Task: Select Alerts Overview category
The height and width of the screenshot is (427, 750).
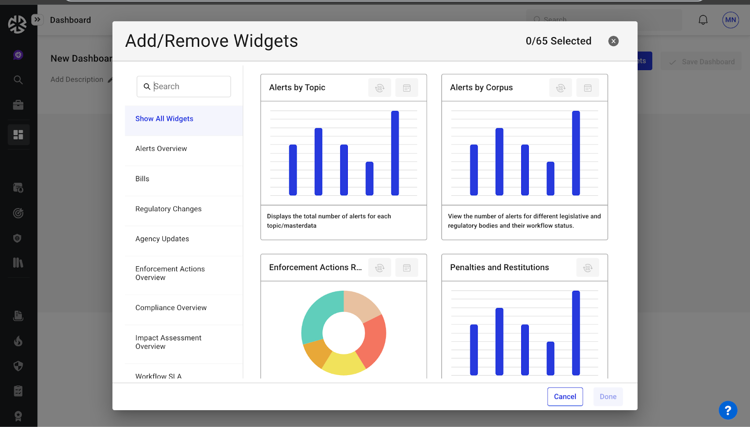Action: click(161, 149)
